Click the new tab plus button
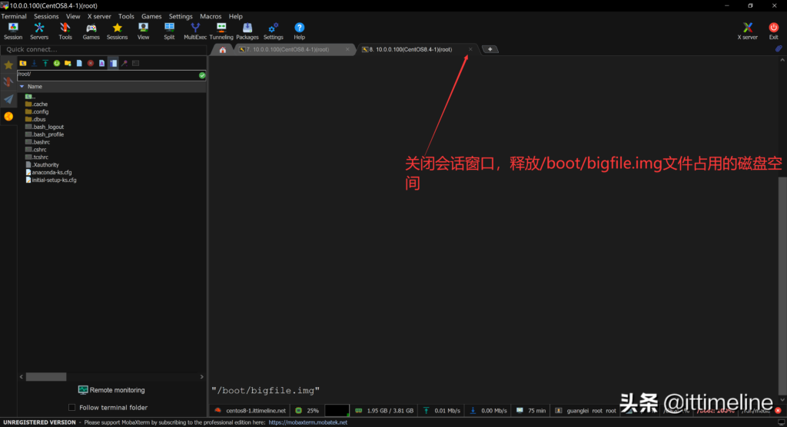Screen dimensions: 787x427 pos(490,50)
